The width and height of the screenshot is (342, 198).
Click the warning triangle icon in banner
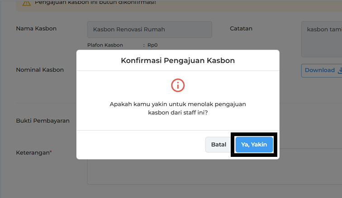pos(27,3)
